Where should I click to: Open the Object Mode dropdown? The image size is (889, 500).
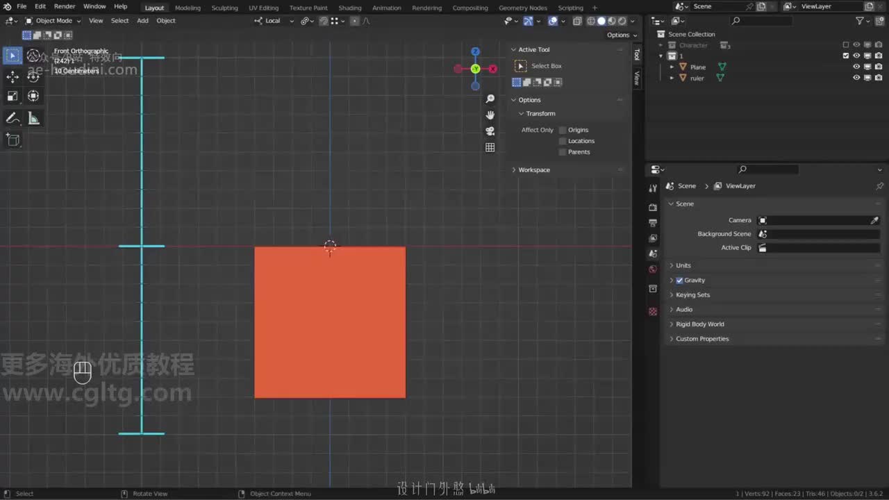tap(53, 21)
